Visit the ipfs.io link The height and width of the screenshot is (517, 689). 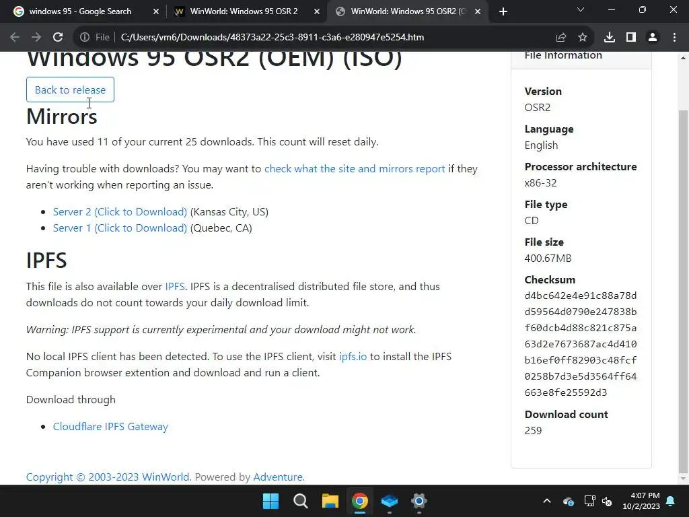[x=353, y=357]
